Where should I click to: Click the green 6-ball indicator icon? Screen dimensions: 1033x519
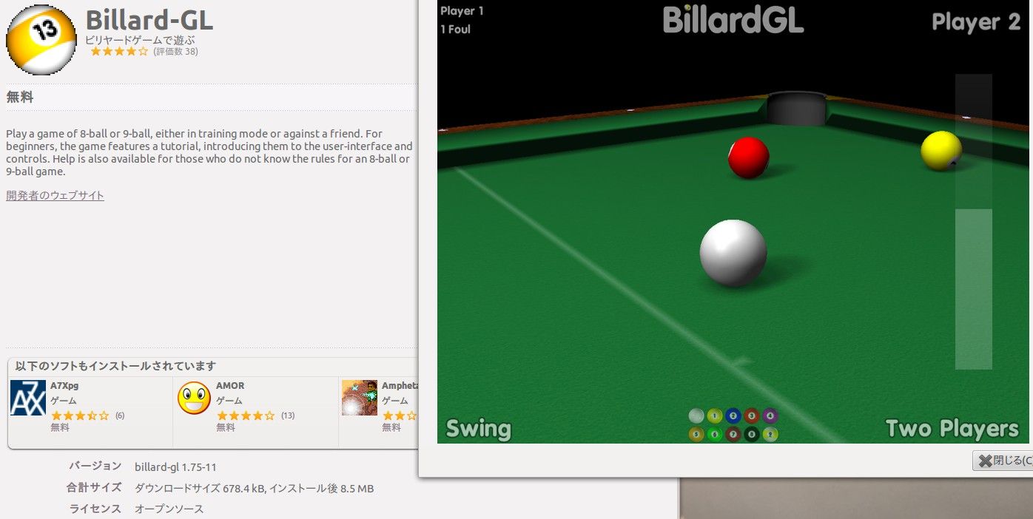714,434
